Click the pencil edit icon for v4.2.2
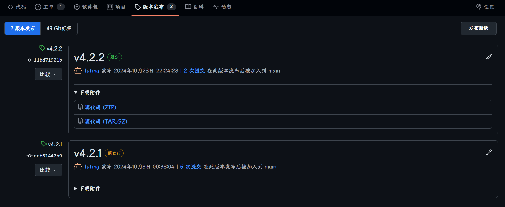Viewport: 505px width, 207px height. pos(489,57)
